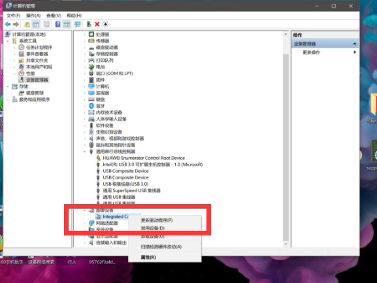Expand the 端口 (COM 和 LPT) category

pyautogui.click(x=85, y=74)
